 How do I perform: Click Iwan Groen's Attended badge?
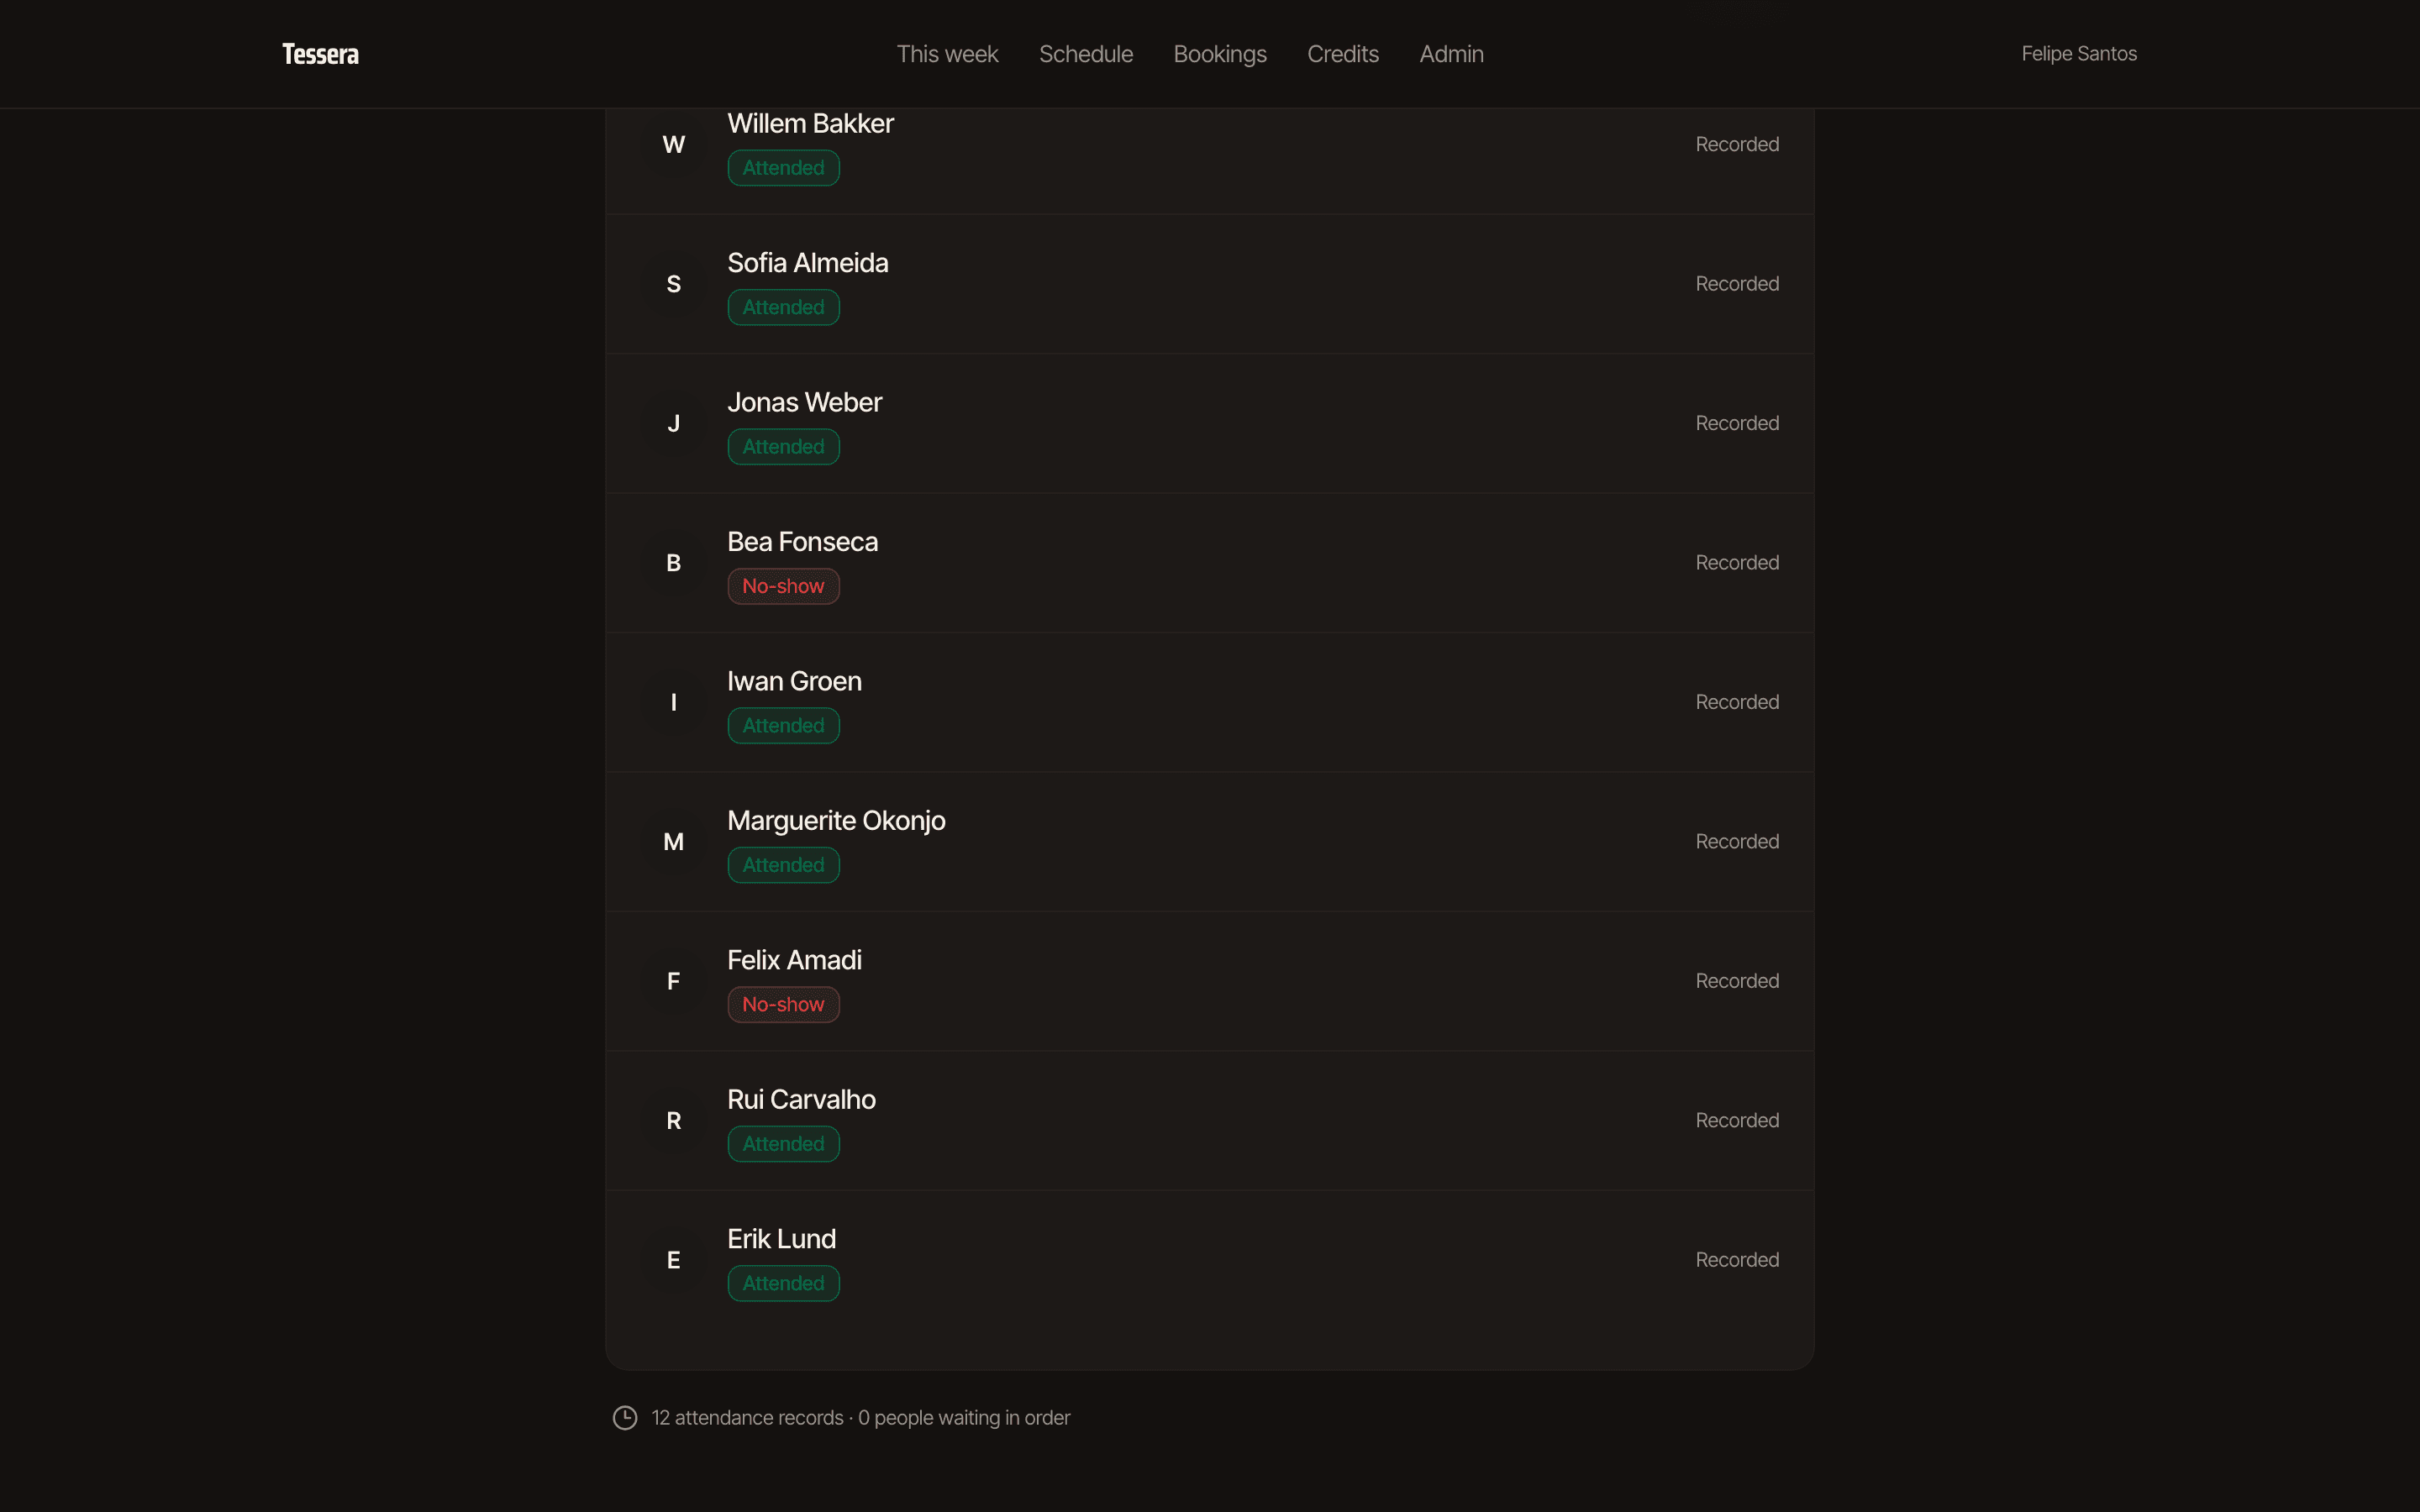pyautogui.click(x=783, y=725)
